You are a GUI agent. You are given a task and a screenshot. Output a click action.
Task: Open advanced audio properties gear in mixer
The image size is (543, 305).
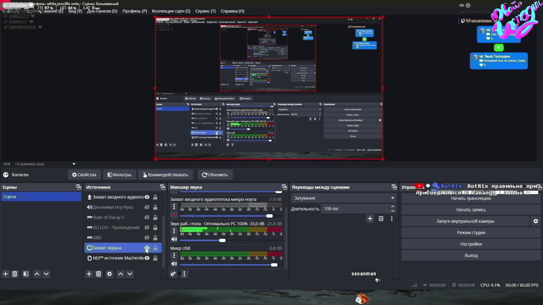coord(173,274)
